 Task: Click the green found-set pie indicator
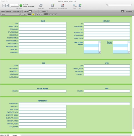pos(21,5)
